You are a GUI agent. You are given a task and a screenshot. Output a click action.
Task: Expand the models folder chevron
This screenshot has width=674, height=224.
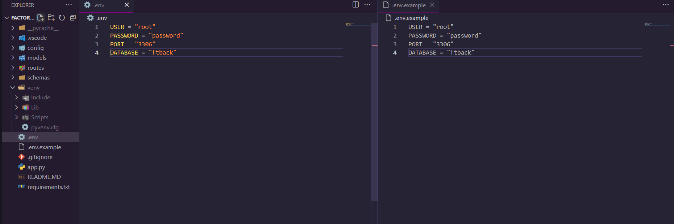13,57
